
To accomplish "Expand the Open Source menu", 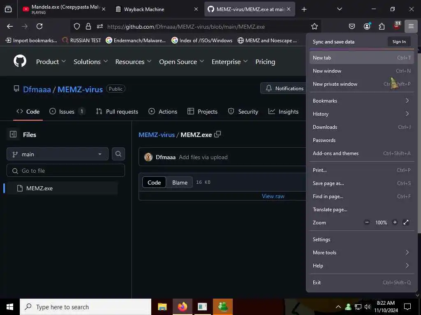I will pyautogui.click(x=181, y=62).
